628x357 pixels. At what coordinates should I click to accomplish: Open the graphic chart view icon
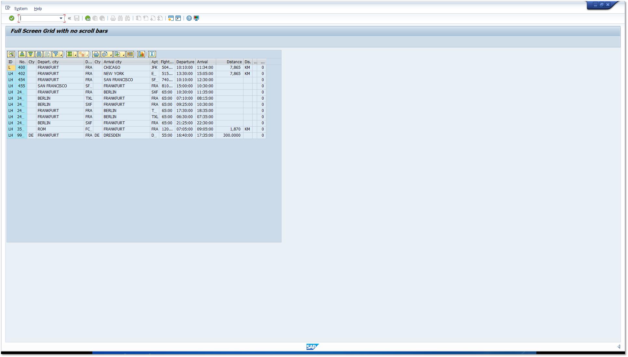click(141, 54)
